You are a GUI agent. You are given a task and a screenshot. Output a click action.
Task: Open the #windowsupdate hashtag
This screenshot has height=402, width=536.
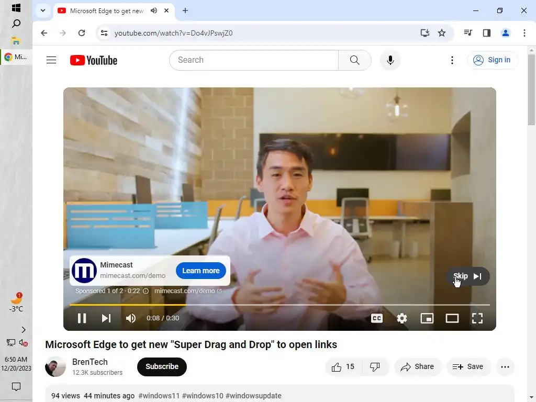tap(254, 396)
